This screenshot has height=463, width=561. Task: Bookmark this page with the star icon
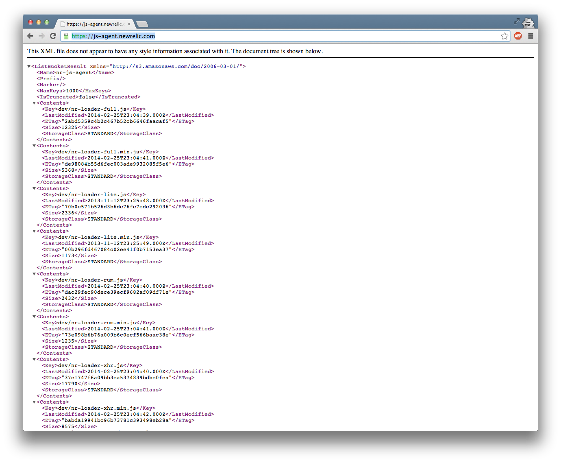coord(504,36)
